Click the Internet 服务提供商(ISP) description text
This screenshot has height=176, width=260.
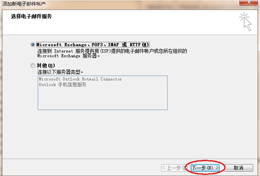tap(112, 51)
